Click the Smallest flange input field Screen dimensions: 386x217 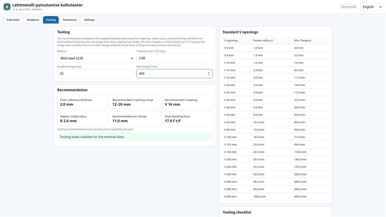click(x=95, y=74)
